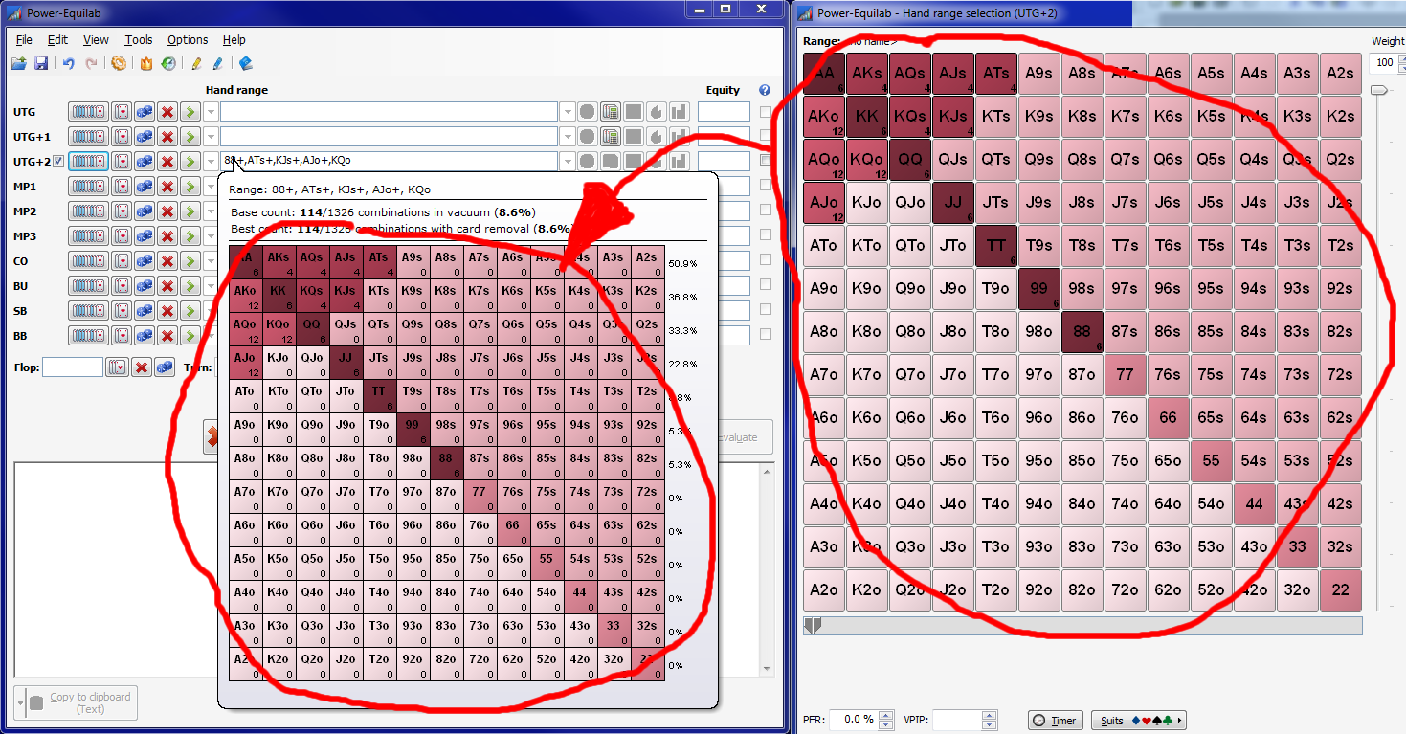Select 22 in the range selection grid
The width and height of the screenshot is (1406, 734).
tap(1341, 589)
